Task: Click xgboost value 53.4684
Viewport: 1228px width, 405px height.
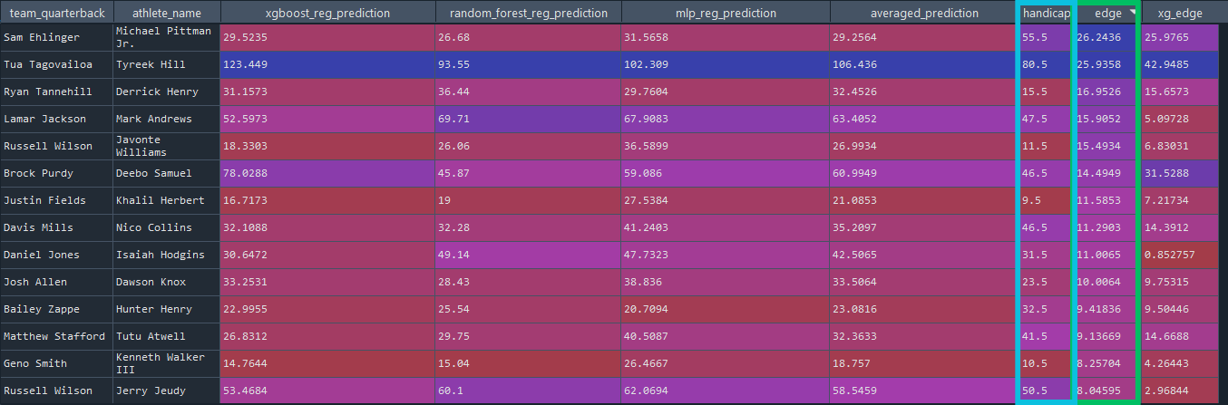Action: [326, 391]
